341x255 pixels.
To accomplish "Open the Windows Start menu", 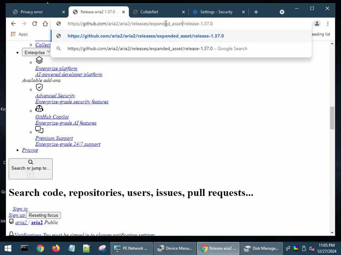I will coord(8,248).
